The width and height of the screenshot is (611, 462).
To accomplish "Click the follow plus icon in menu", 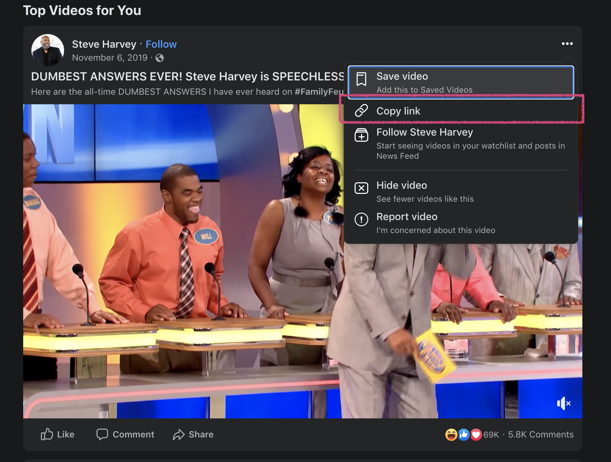I will [361, 135].
